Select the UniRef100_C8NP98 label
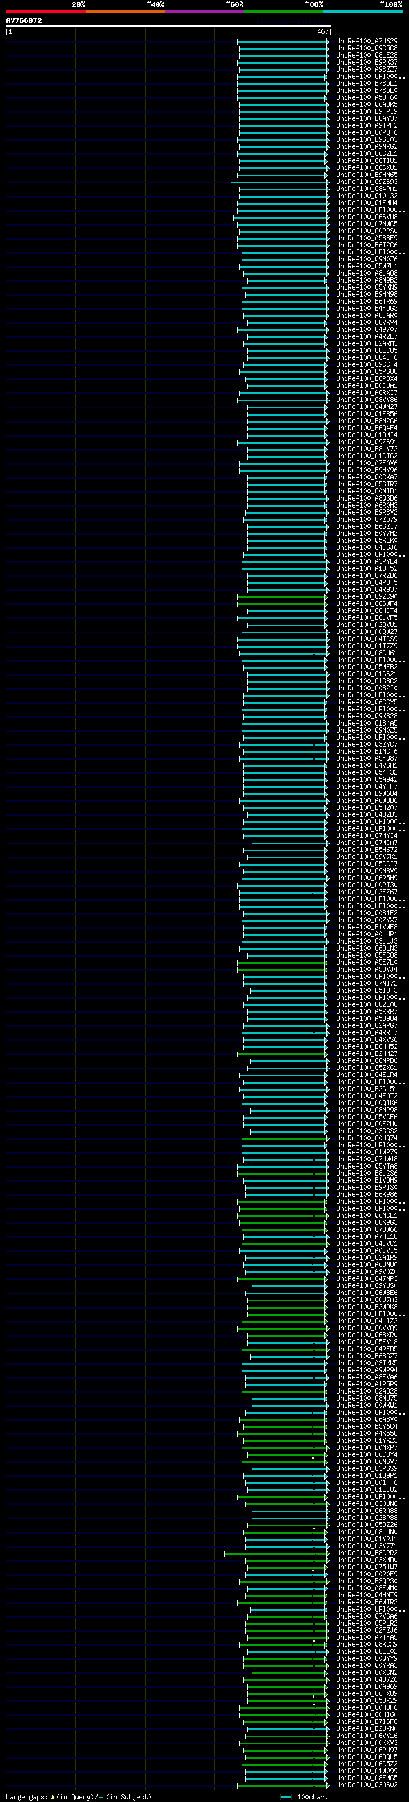Screen dimensions: 409x1802 click(x=367, y=1110)
